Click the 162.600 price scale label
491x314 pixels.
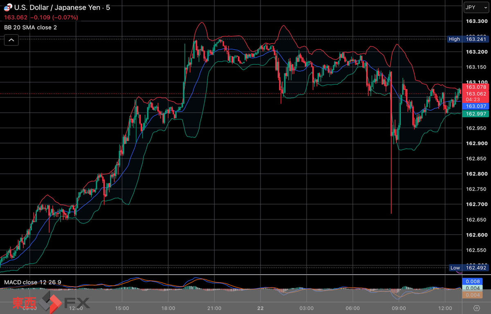(x=476, y=235)
